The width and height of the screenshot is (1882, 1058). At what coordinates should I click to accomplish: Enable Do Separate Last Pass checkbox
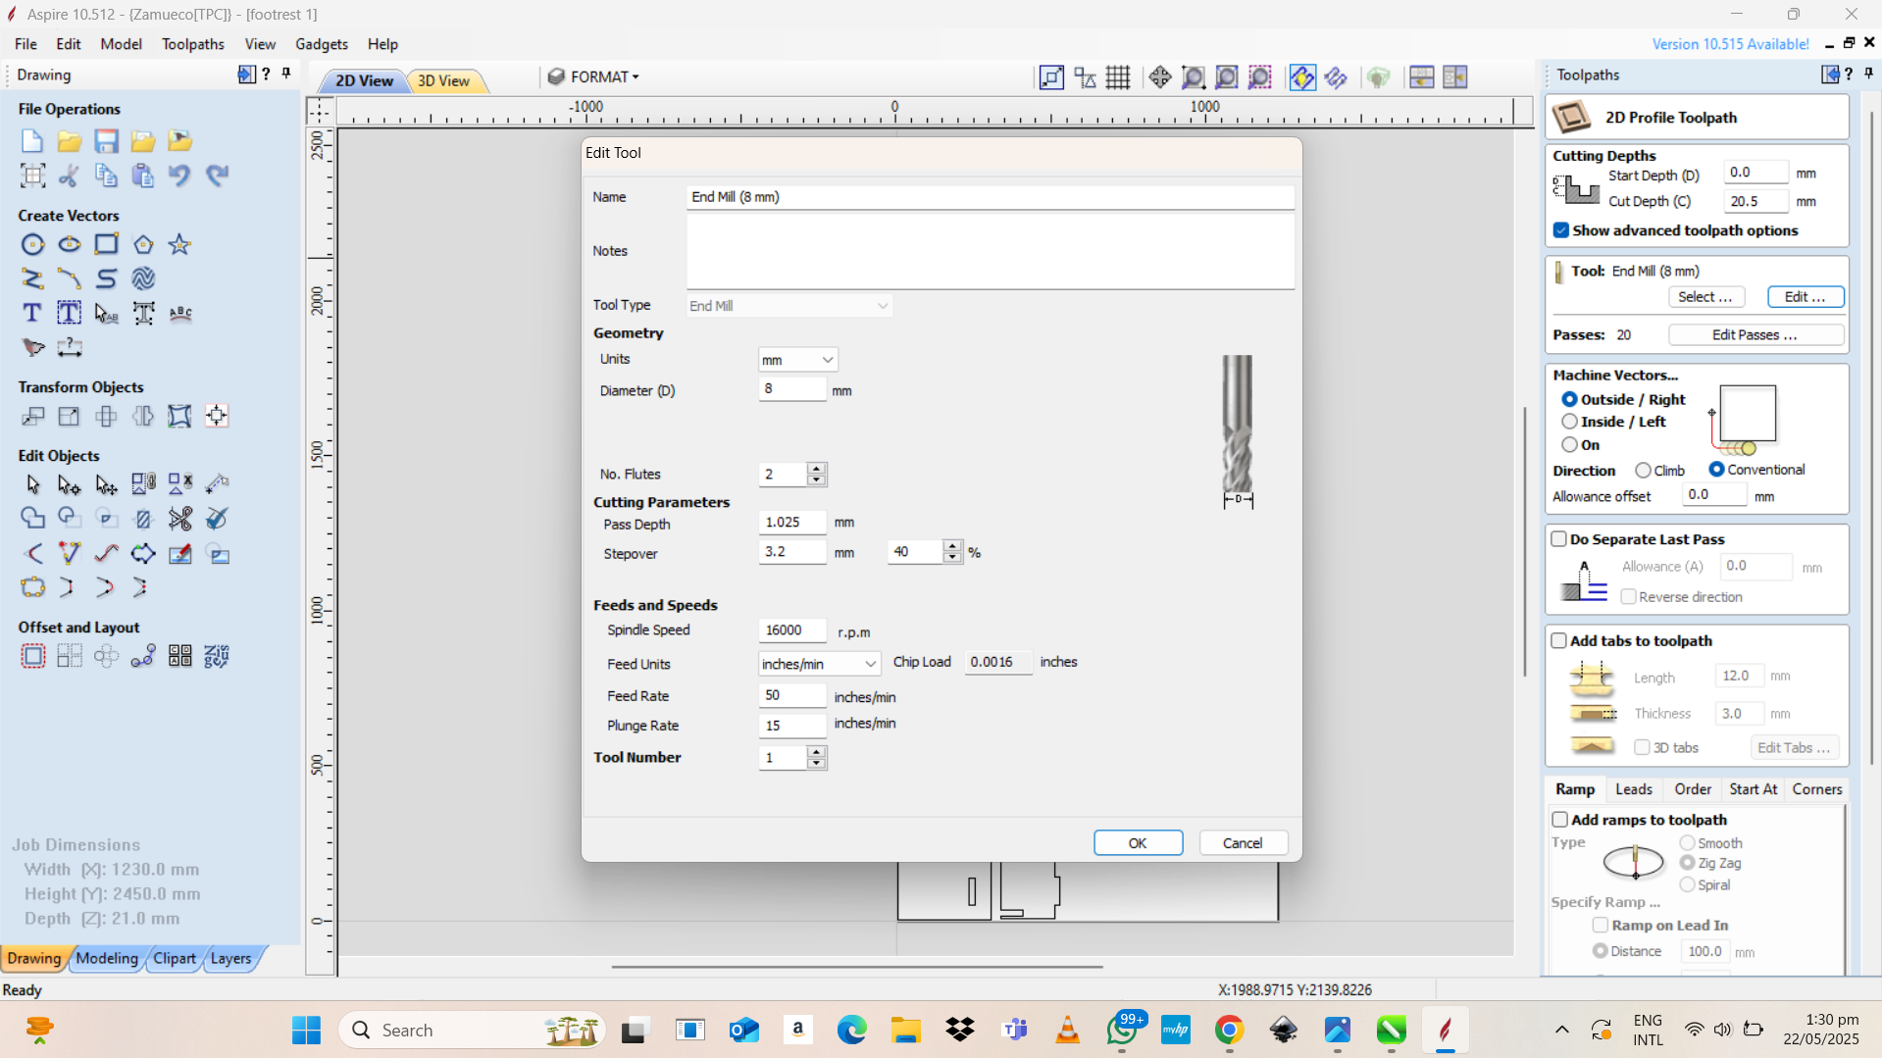(1558, 539)
